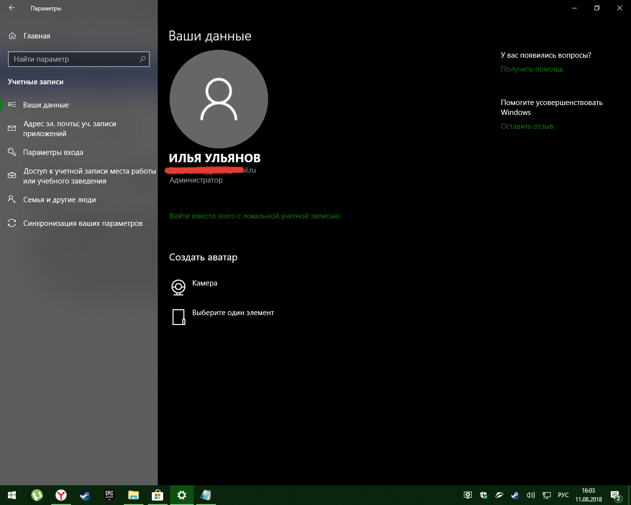
Task: Click the volume speaker tray icon
Action: 530,495
